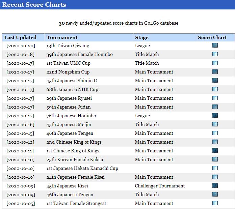This screenshot has height=209, width=235.
Task: Open score chart icon for 25th Korean Female Kuksu
Action: tap(215, 159)
